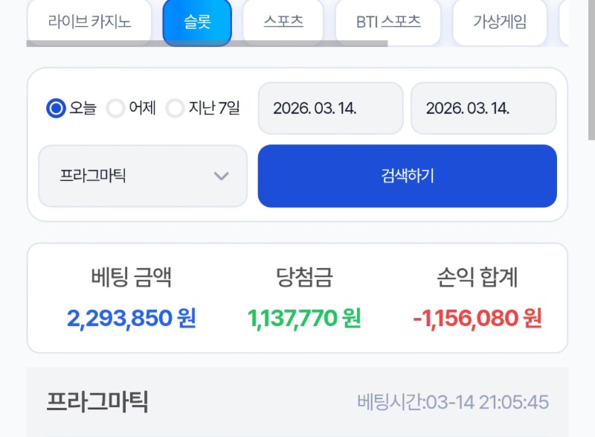
Task: Click the dropdown chevron arrow beside 프라그마틱
Action: coord(221,176)
